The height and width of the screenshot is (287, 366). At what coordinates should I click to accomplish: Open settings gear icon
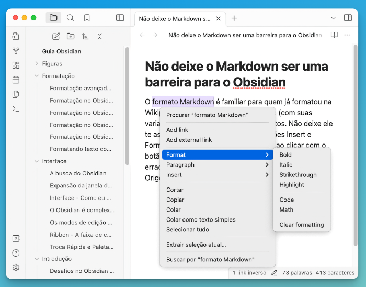pos(16,268)
